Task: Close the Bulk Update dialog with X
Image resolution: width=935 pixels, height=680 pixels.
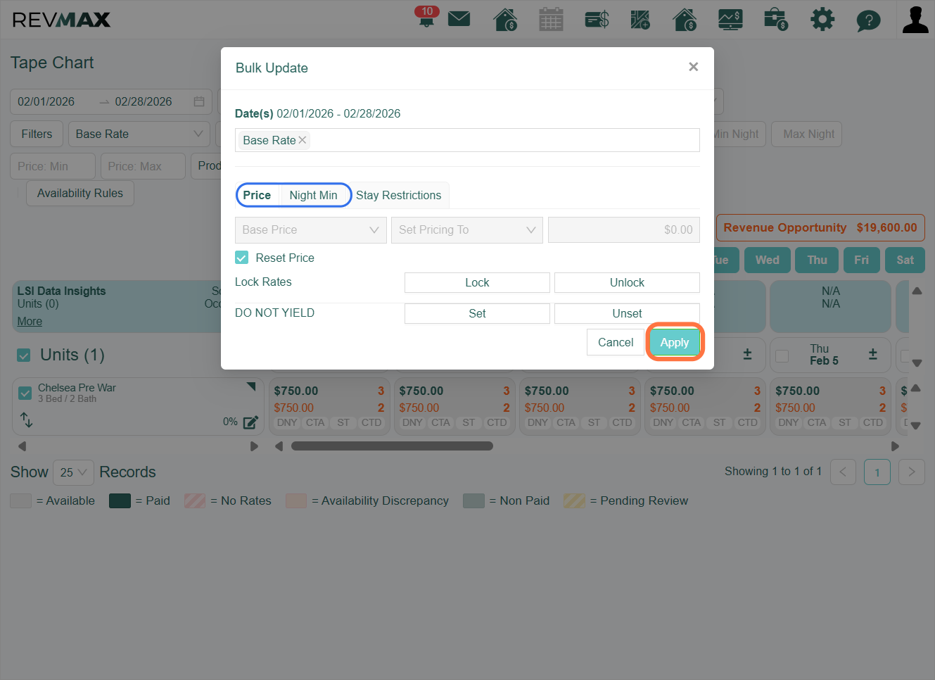Action: pyautogui.click(x=693, y=67)
